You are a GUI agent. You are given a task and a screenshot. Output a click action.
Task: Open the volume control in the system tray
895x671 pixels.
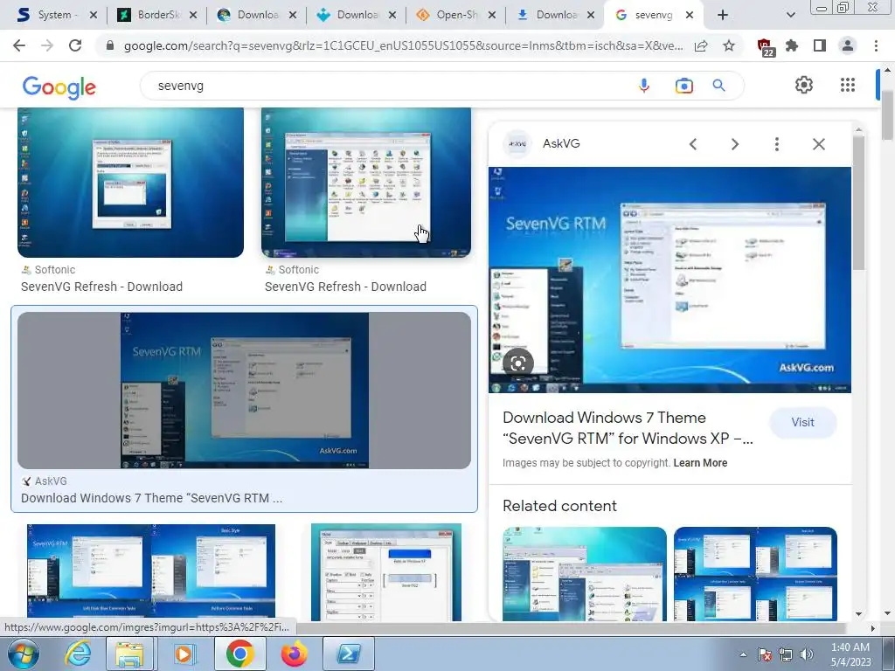807,654
